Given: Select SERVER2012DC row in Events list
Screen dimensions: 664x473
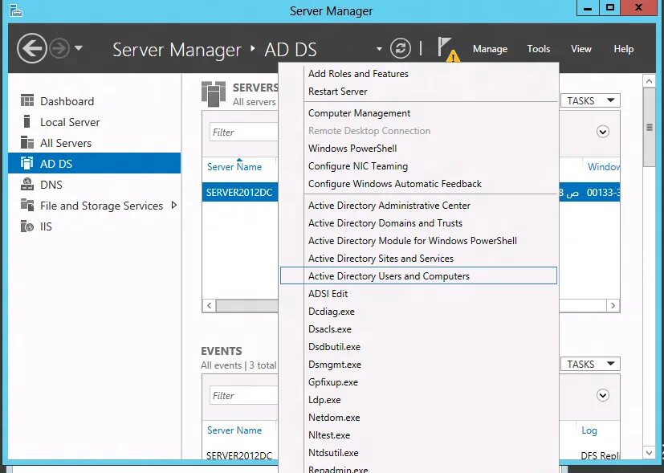Looking at the screenshot, I should click(239, 455).
